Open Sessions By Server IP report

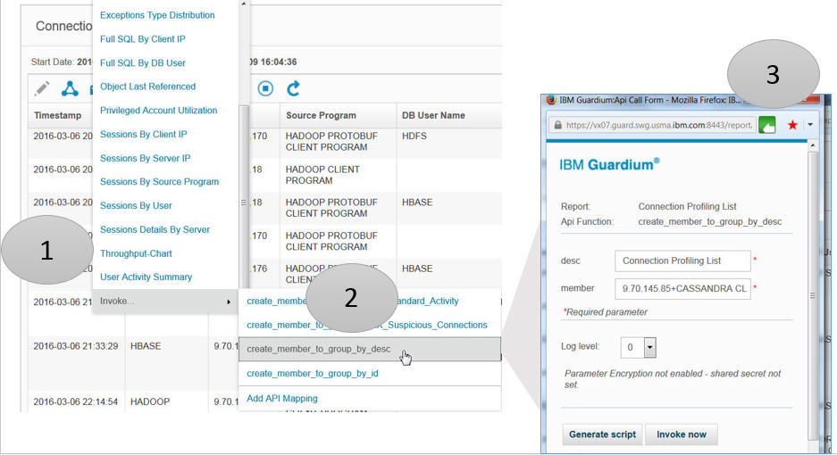(146, 159)
